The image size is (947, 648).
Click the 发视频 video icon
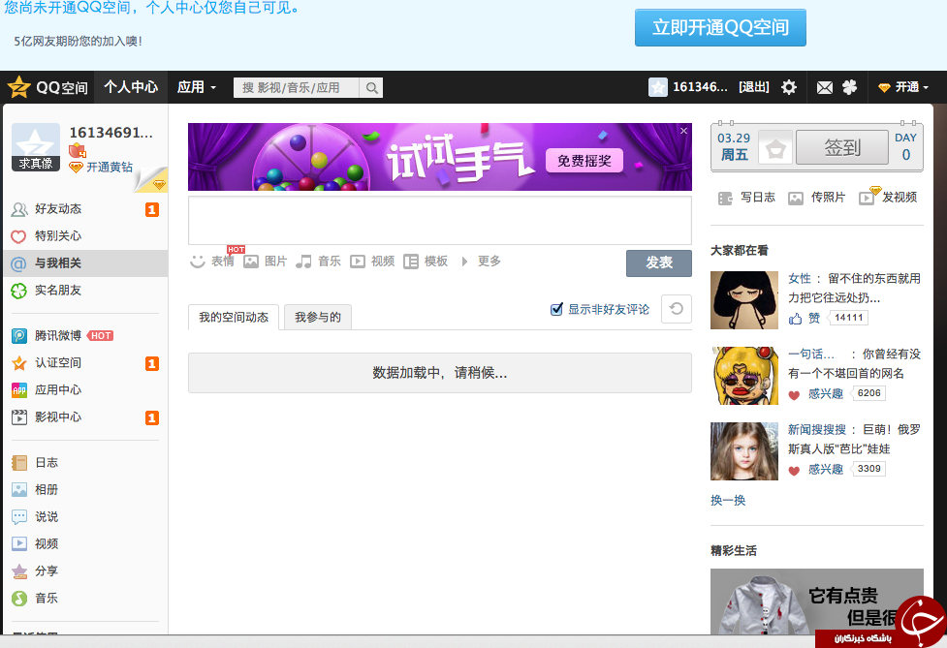point(867,198)
